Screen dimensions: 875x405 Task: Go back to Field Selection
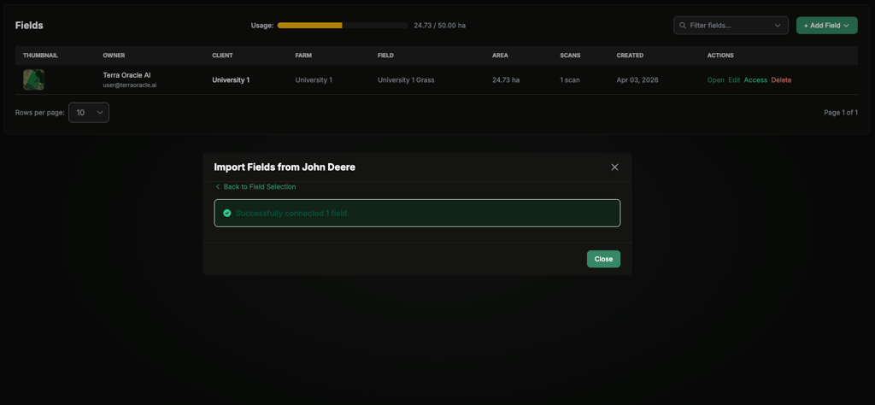tap(255, 187)
